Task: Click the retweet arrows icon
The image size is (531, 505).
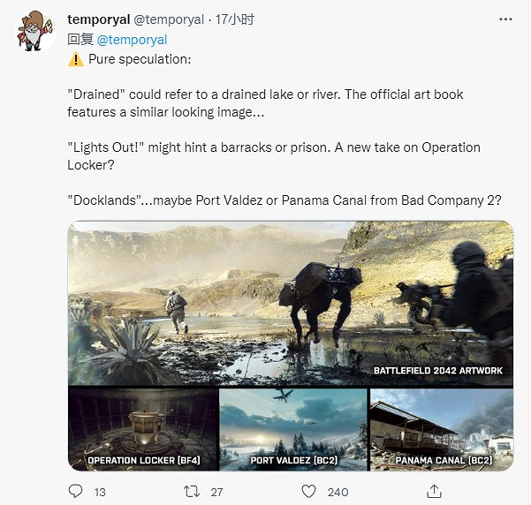Action: [x=192, y=492]
